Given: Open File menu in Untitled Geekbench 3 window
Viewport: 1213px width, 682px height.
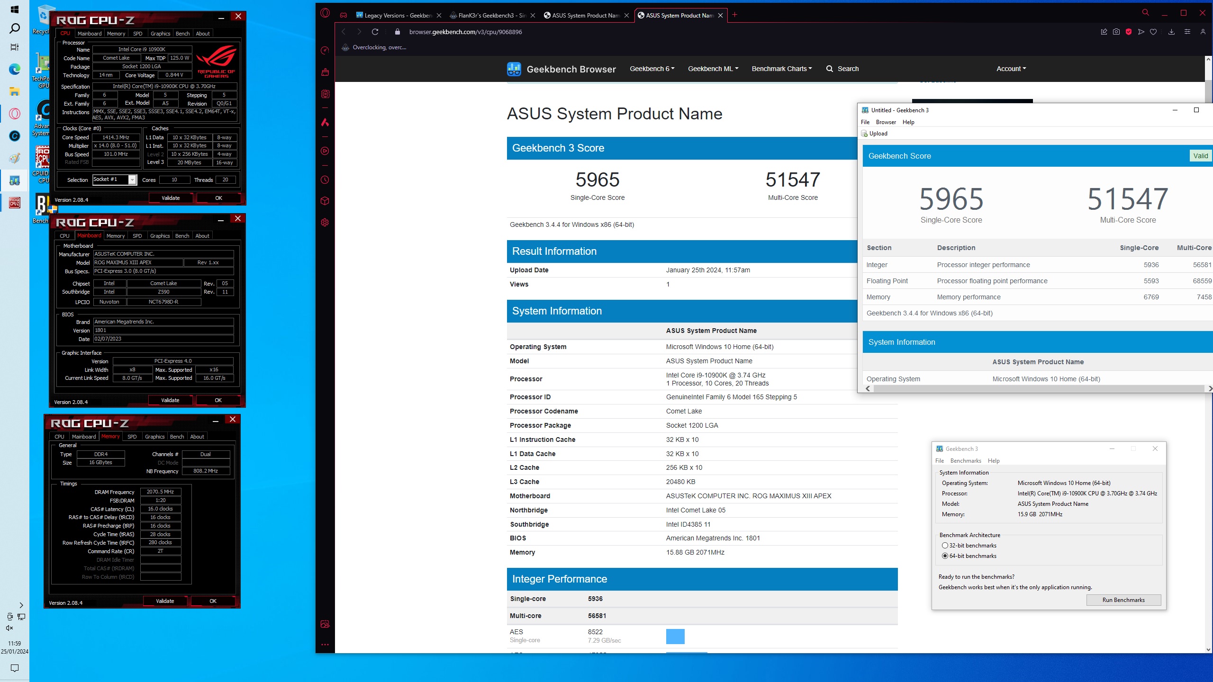Looking at the screenshot, I should click(865, 122).
